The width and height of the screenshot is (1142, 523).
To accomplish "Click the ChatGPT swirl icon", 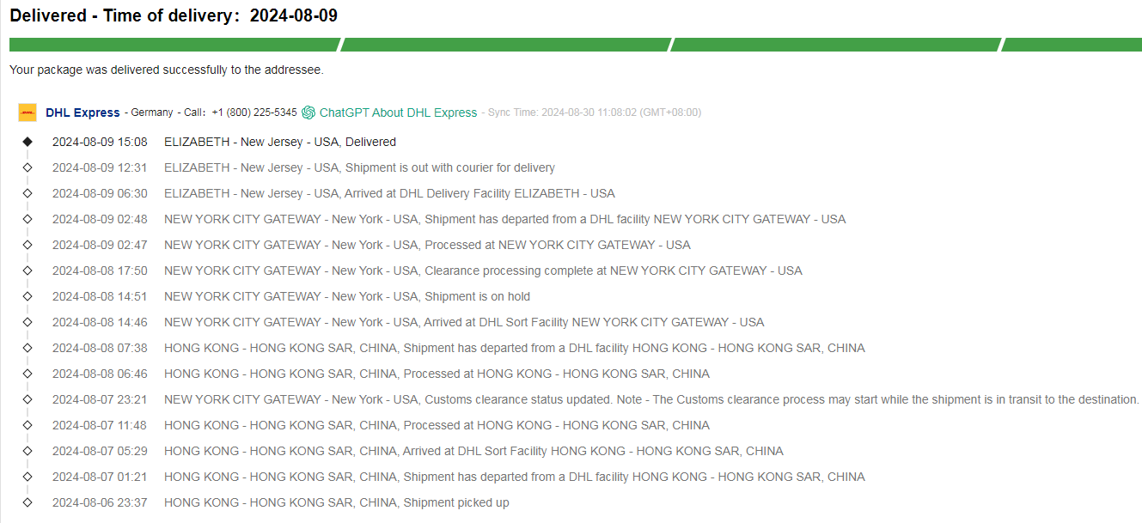I will click(308, 113).
